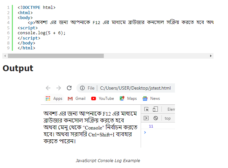228x168 pixels.
Task: Show the console sidebar panel icon
Action: pyautogui.click(x=147, y=118)
